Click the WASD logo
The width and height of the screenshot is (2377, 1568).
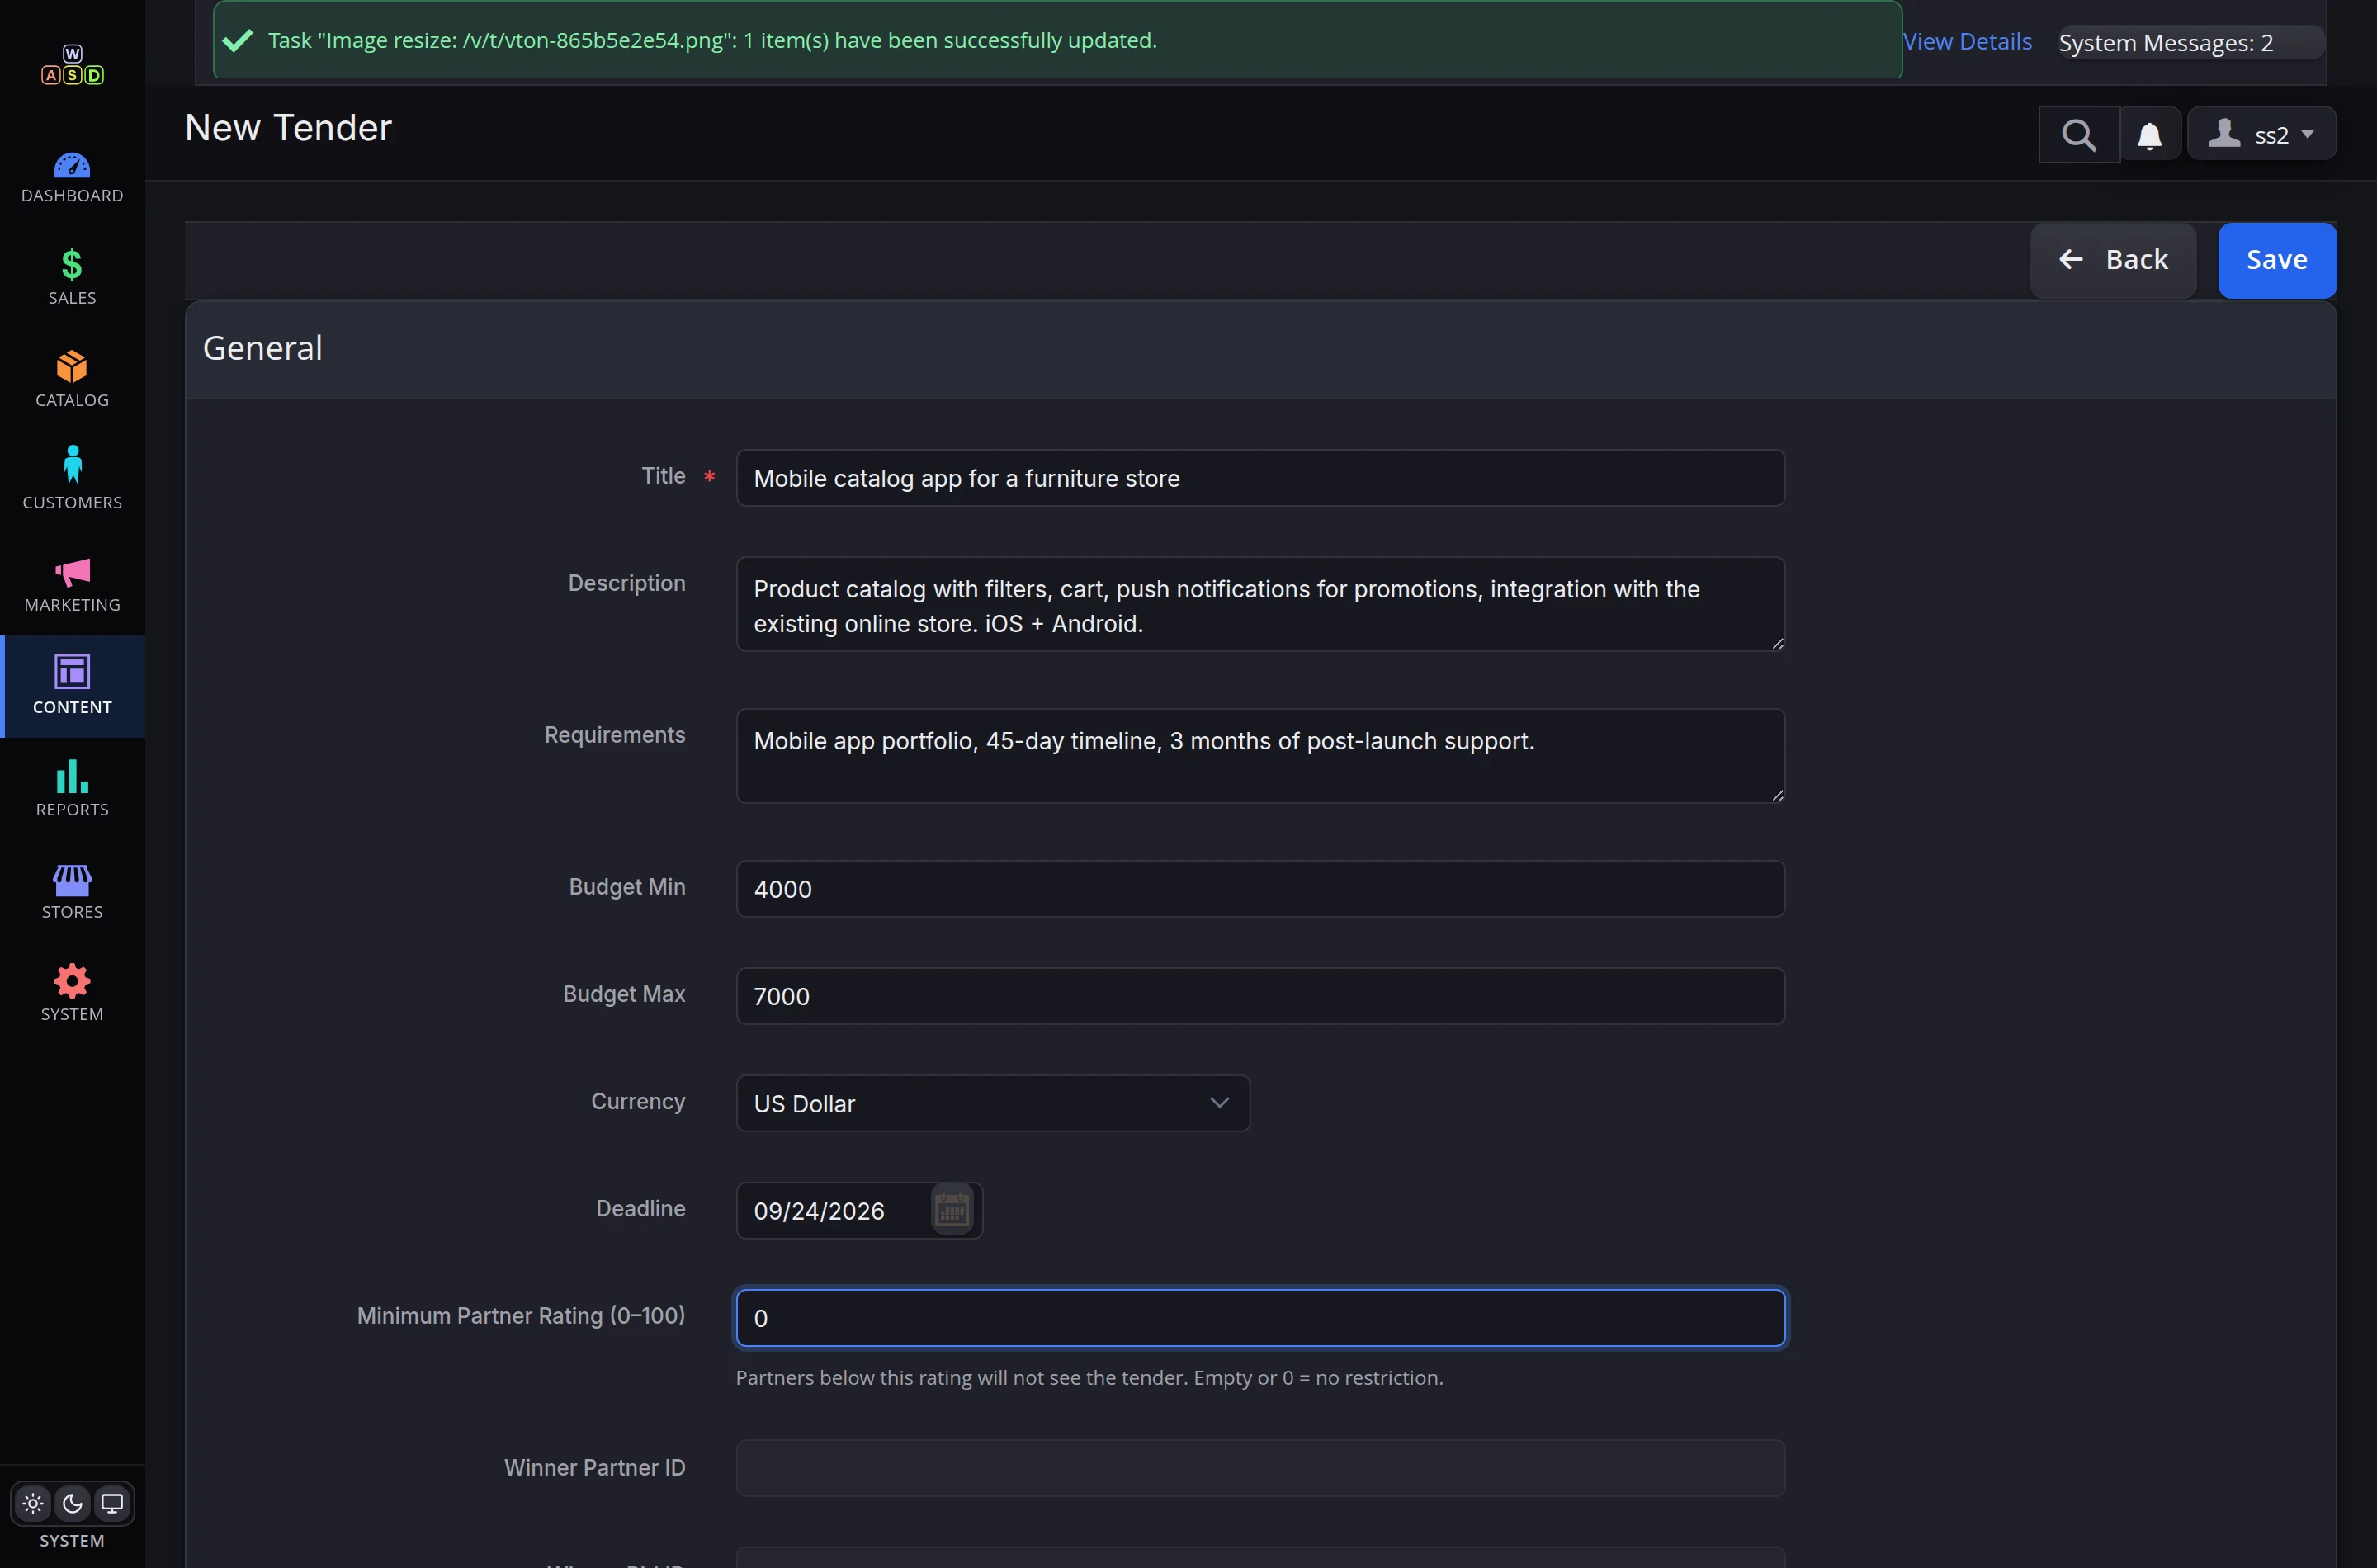[72, 65]
